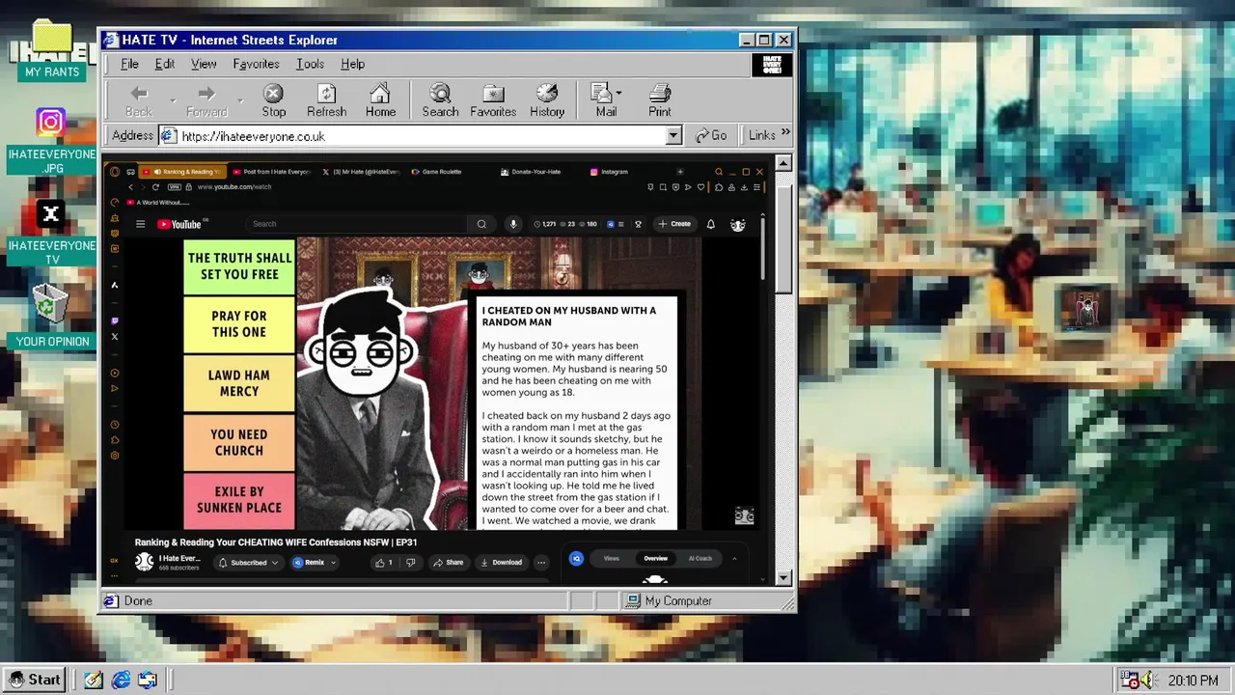
Task: Open the Edit menu
Action: pos(165,64)
